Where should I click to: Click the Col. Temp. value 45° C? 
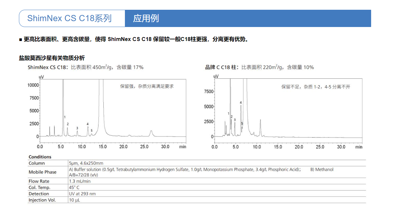point(74,187)
